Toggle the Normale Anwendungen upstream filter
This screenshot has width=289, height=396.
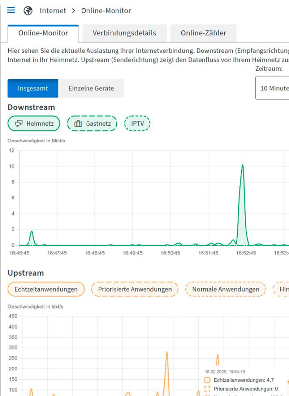(x=225, y=289)
